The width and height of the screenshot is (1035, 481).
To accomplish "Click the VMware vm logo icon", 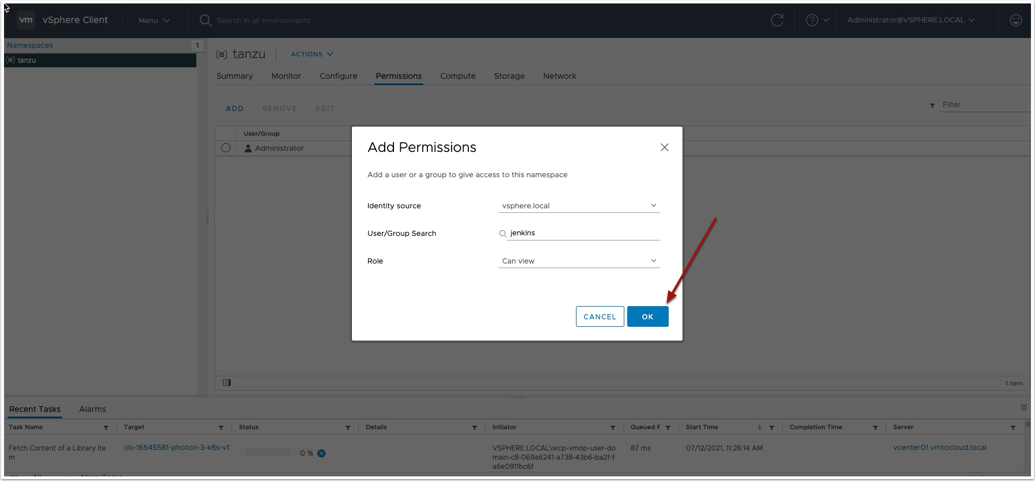I will click(26, 20).
